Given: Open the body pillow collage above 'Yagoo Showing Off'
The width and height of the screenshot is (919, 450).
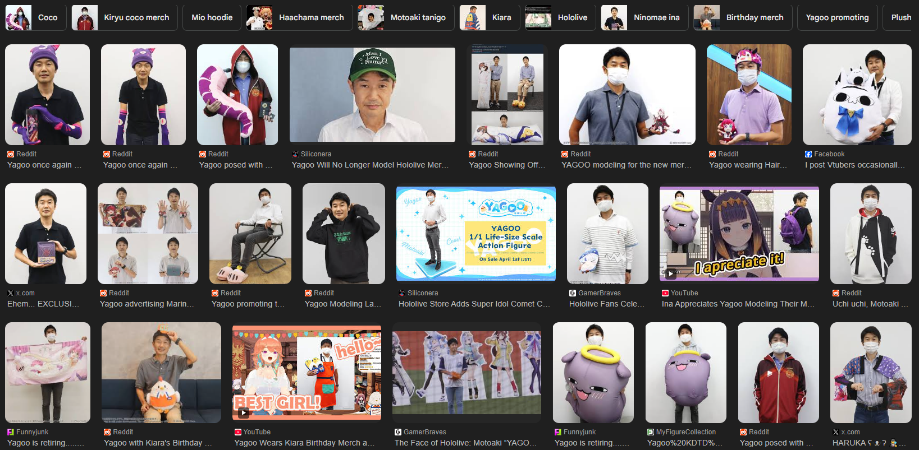Looking at the screenshot, I should pos(507,95).
